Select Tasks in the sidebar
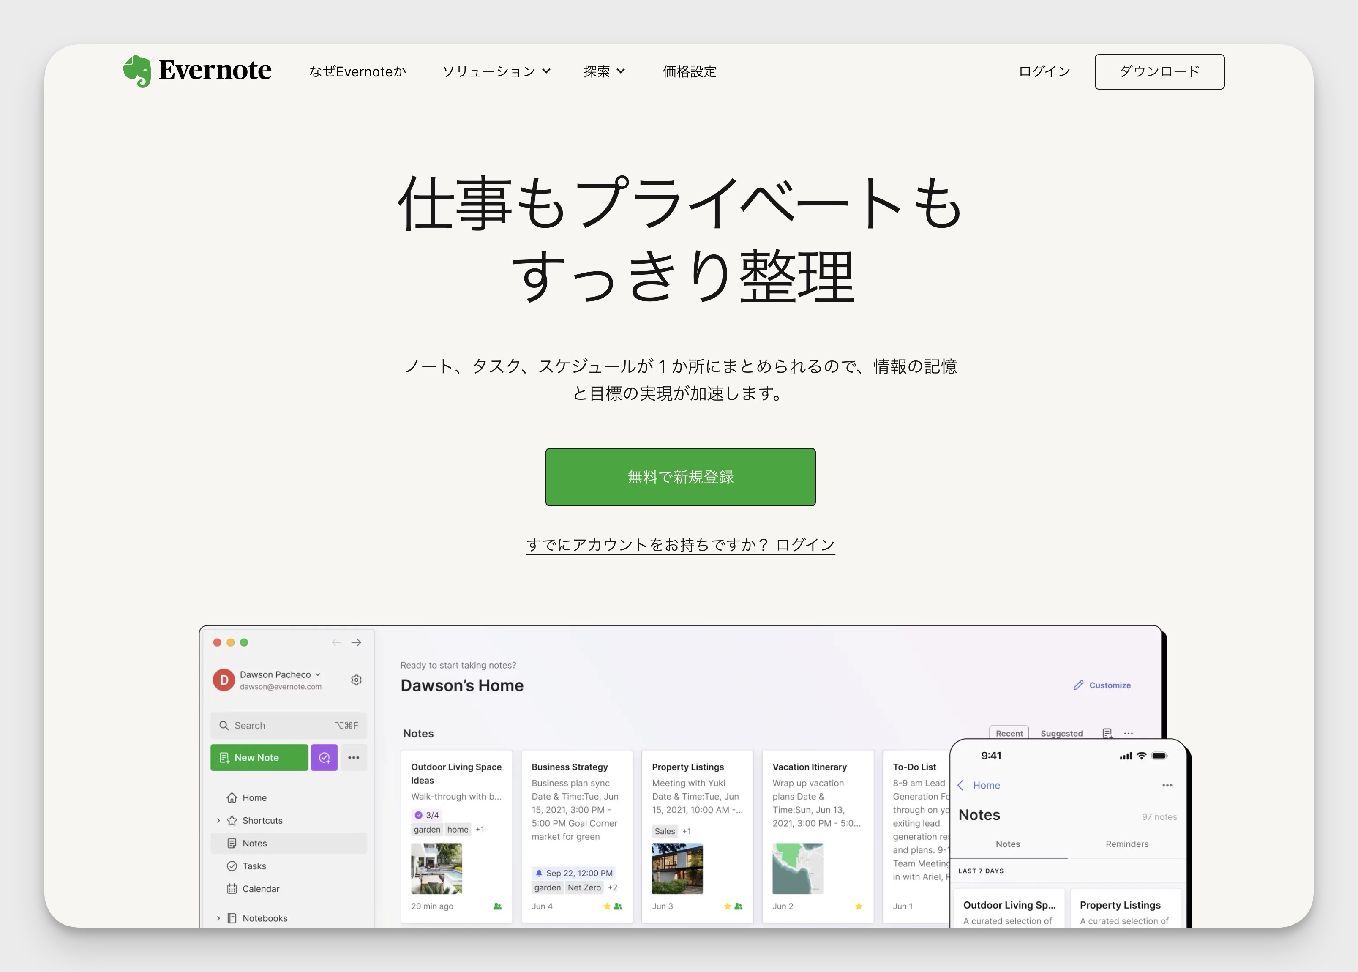 288,866
